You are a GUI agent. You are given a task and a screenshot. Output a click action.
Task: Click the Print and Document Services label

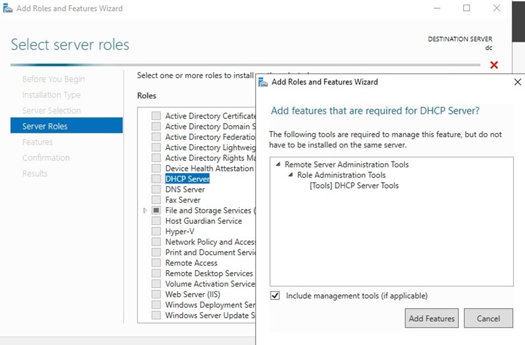click(x=211, y=252)
